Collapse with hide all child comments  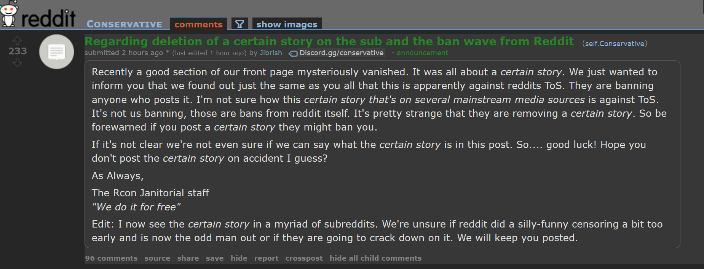375,258
